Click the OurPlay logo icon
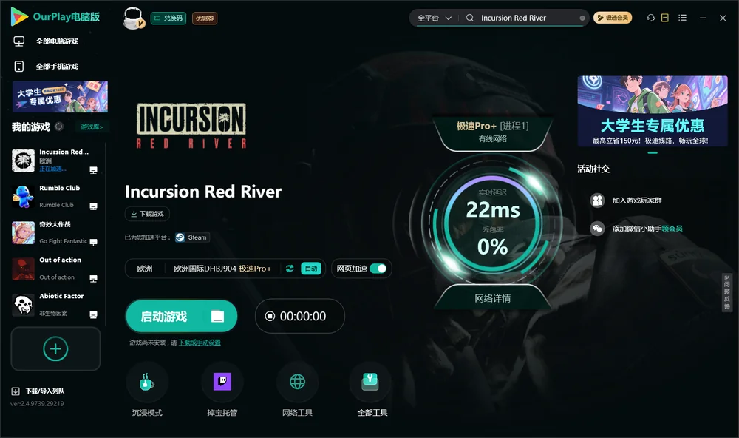Viewport: 739px width, 438px height. [x=19, y=16]
